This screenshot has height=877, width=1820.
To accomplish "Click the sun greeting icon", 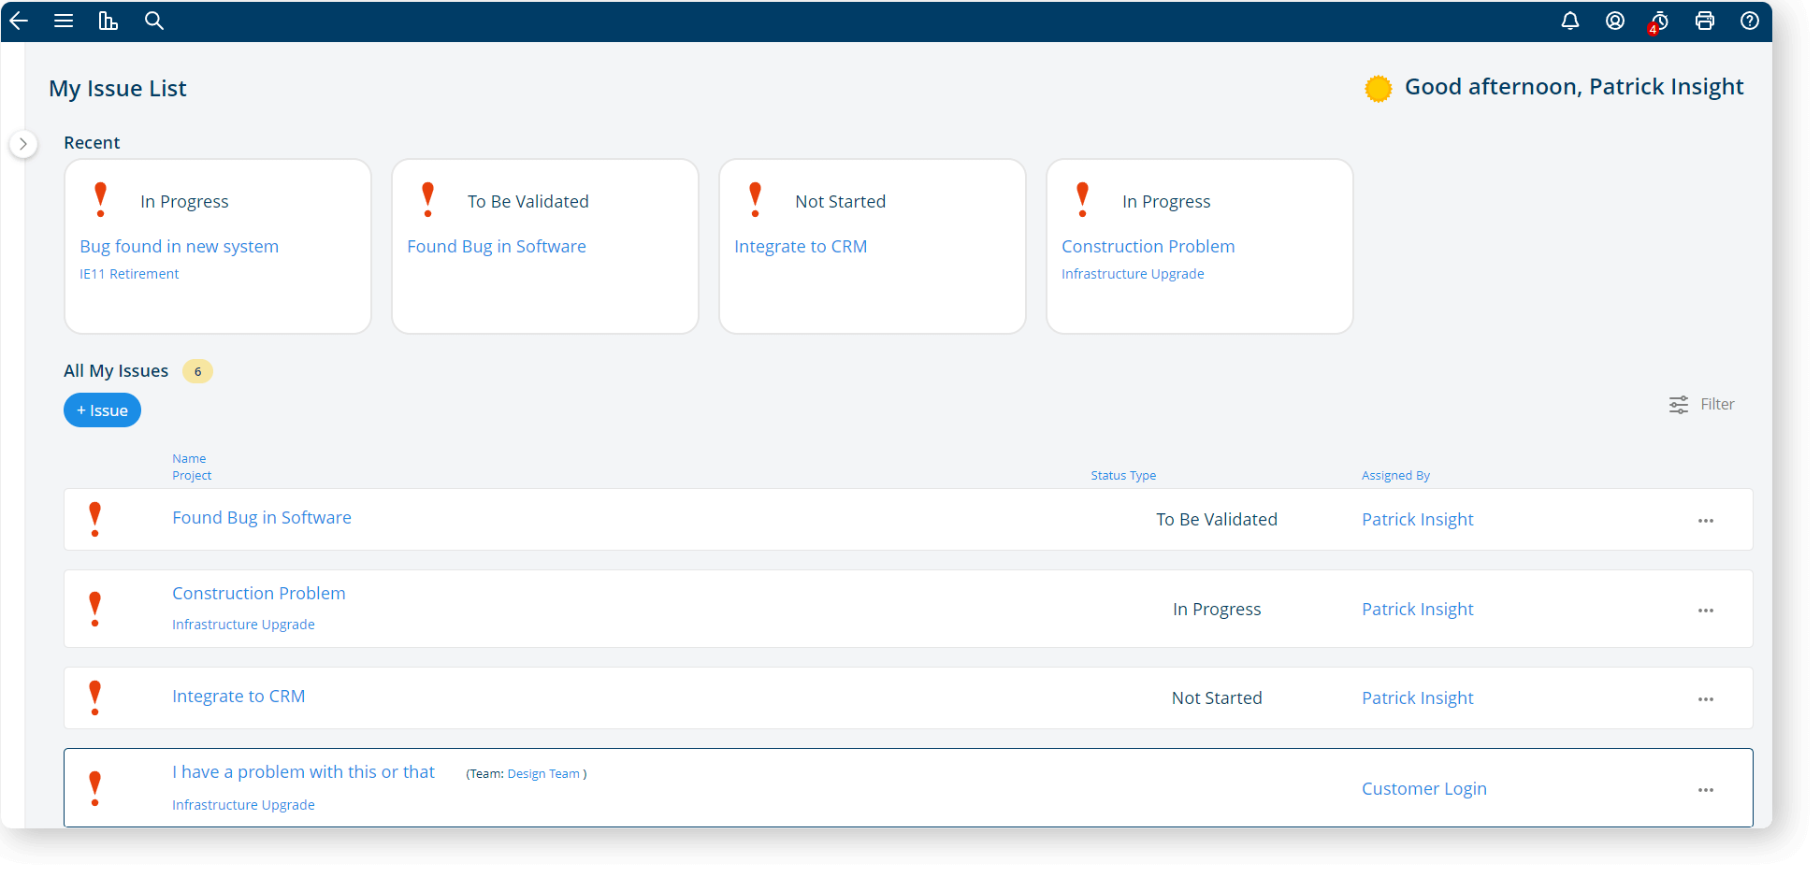I will click(1378, 89).
